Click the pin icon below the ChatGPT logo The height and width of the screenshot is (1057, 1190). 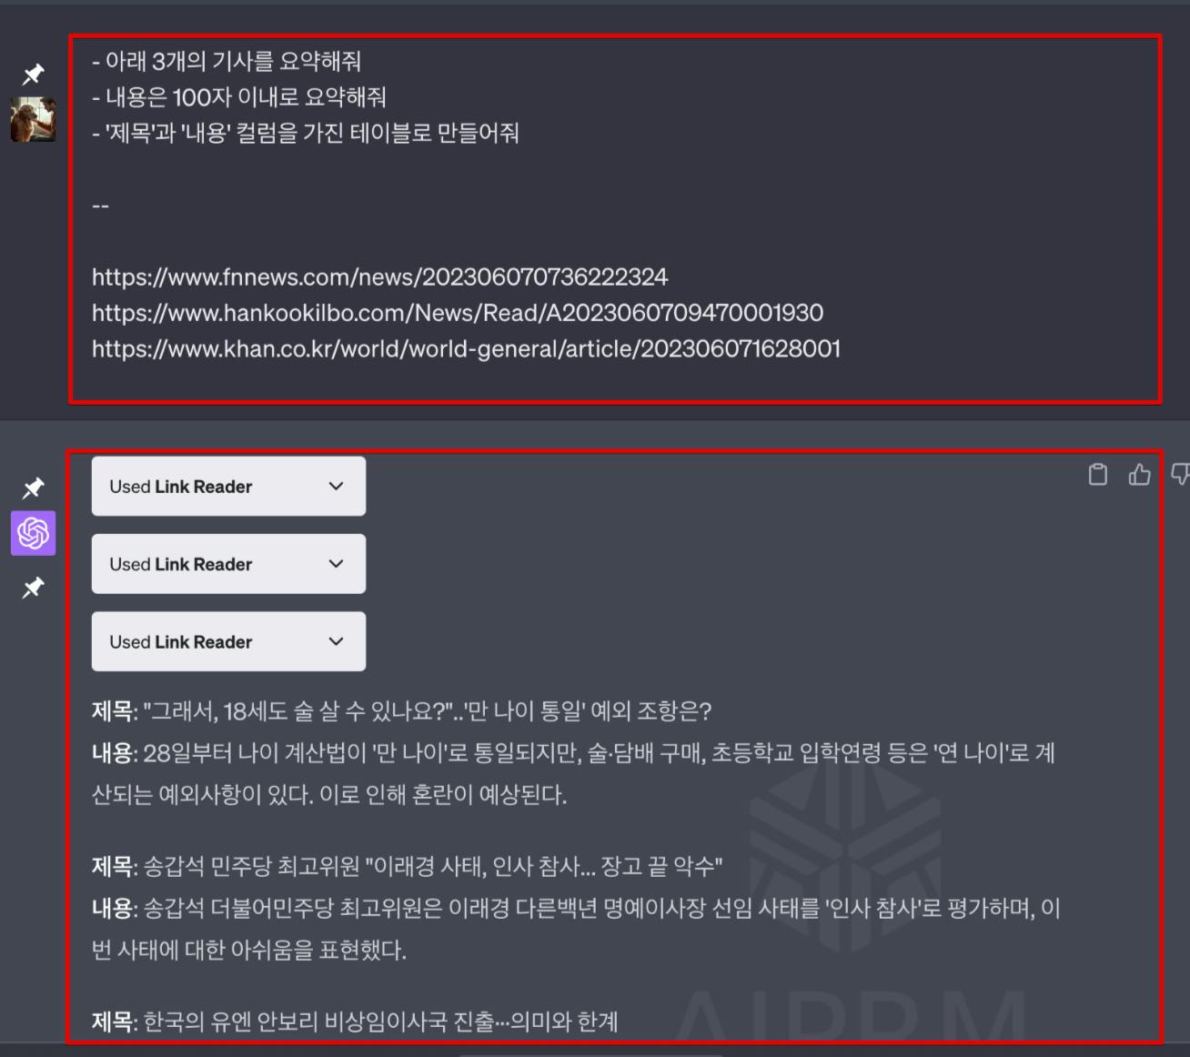(34, 588)
